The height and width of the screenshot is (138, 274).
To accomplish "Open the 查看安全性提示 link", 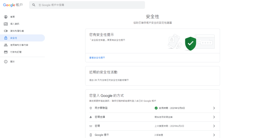I will pos(97,57).
